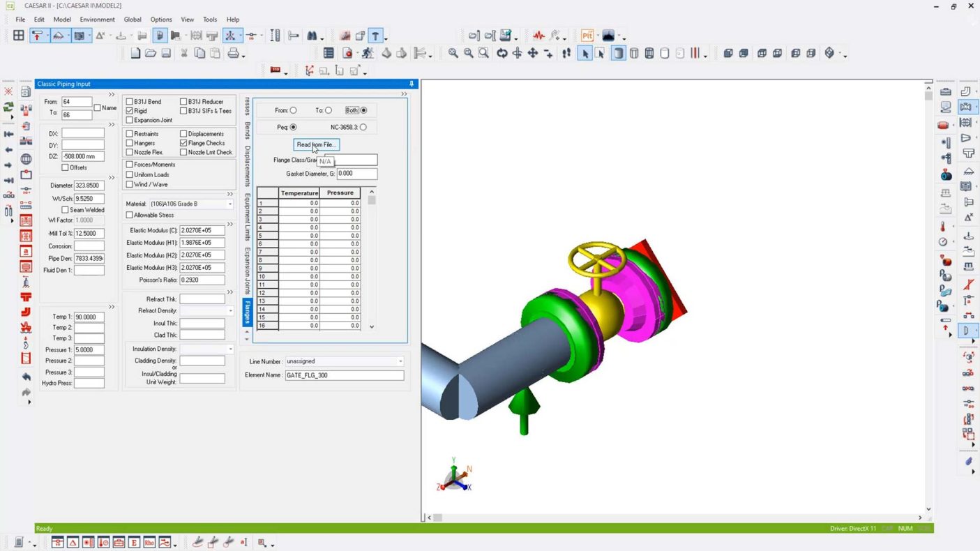Open the Material dropdown
Image resolution: width=980 pixels, height=551 pixels.
tap(229, 204)
